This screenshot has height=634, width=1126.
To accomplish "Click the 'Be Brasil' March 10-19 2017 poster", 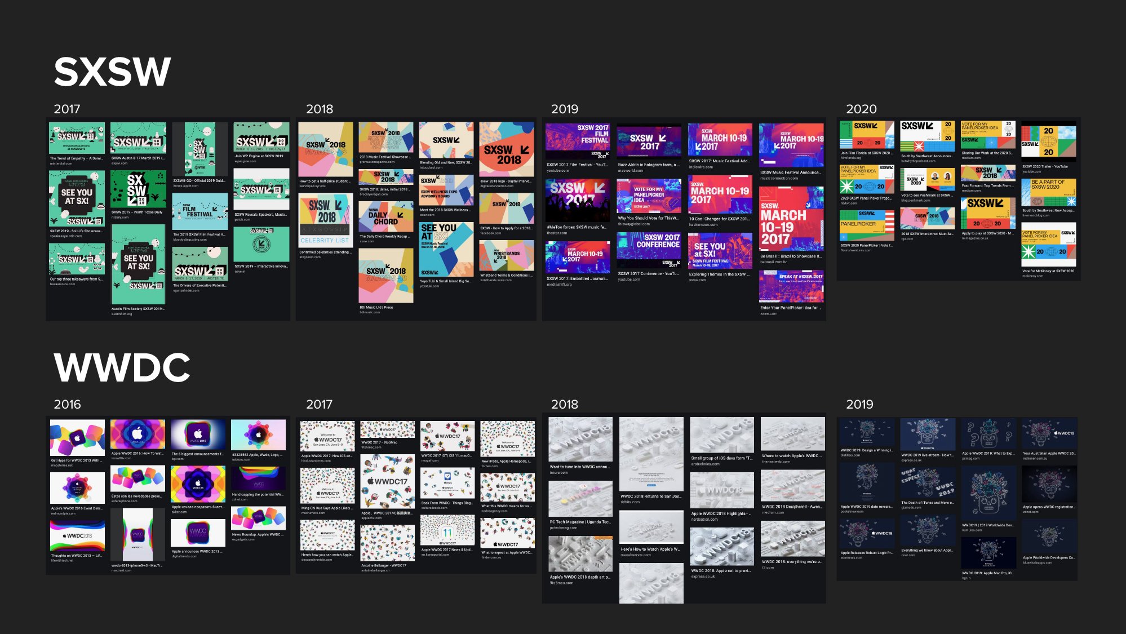I will (x=791, y=219).
